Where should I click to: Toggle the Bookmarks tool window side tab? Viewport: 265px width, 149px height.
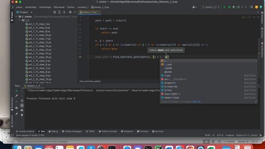point(12,104)
